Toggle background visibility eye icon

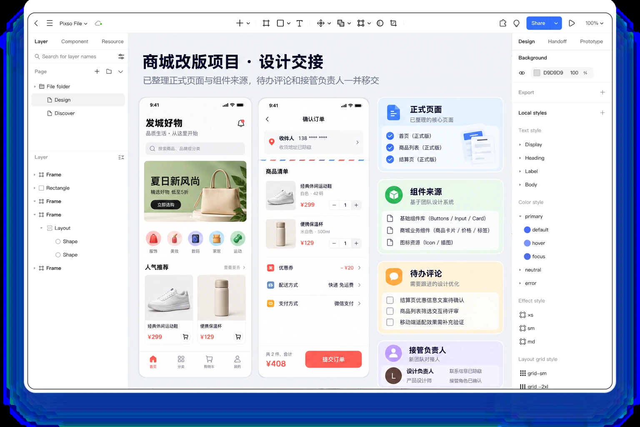[x=522, y=73]
